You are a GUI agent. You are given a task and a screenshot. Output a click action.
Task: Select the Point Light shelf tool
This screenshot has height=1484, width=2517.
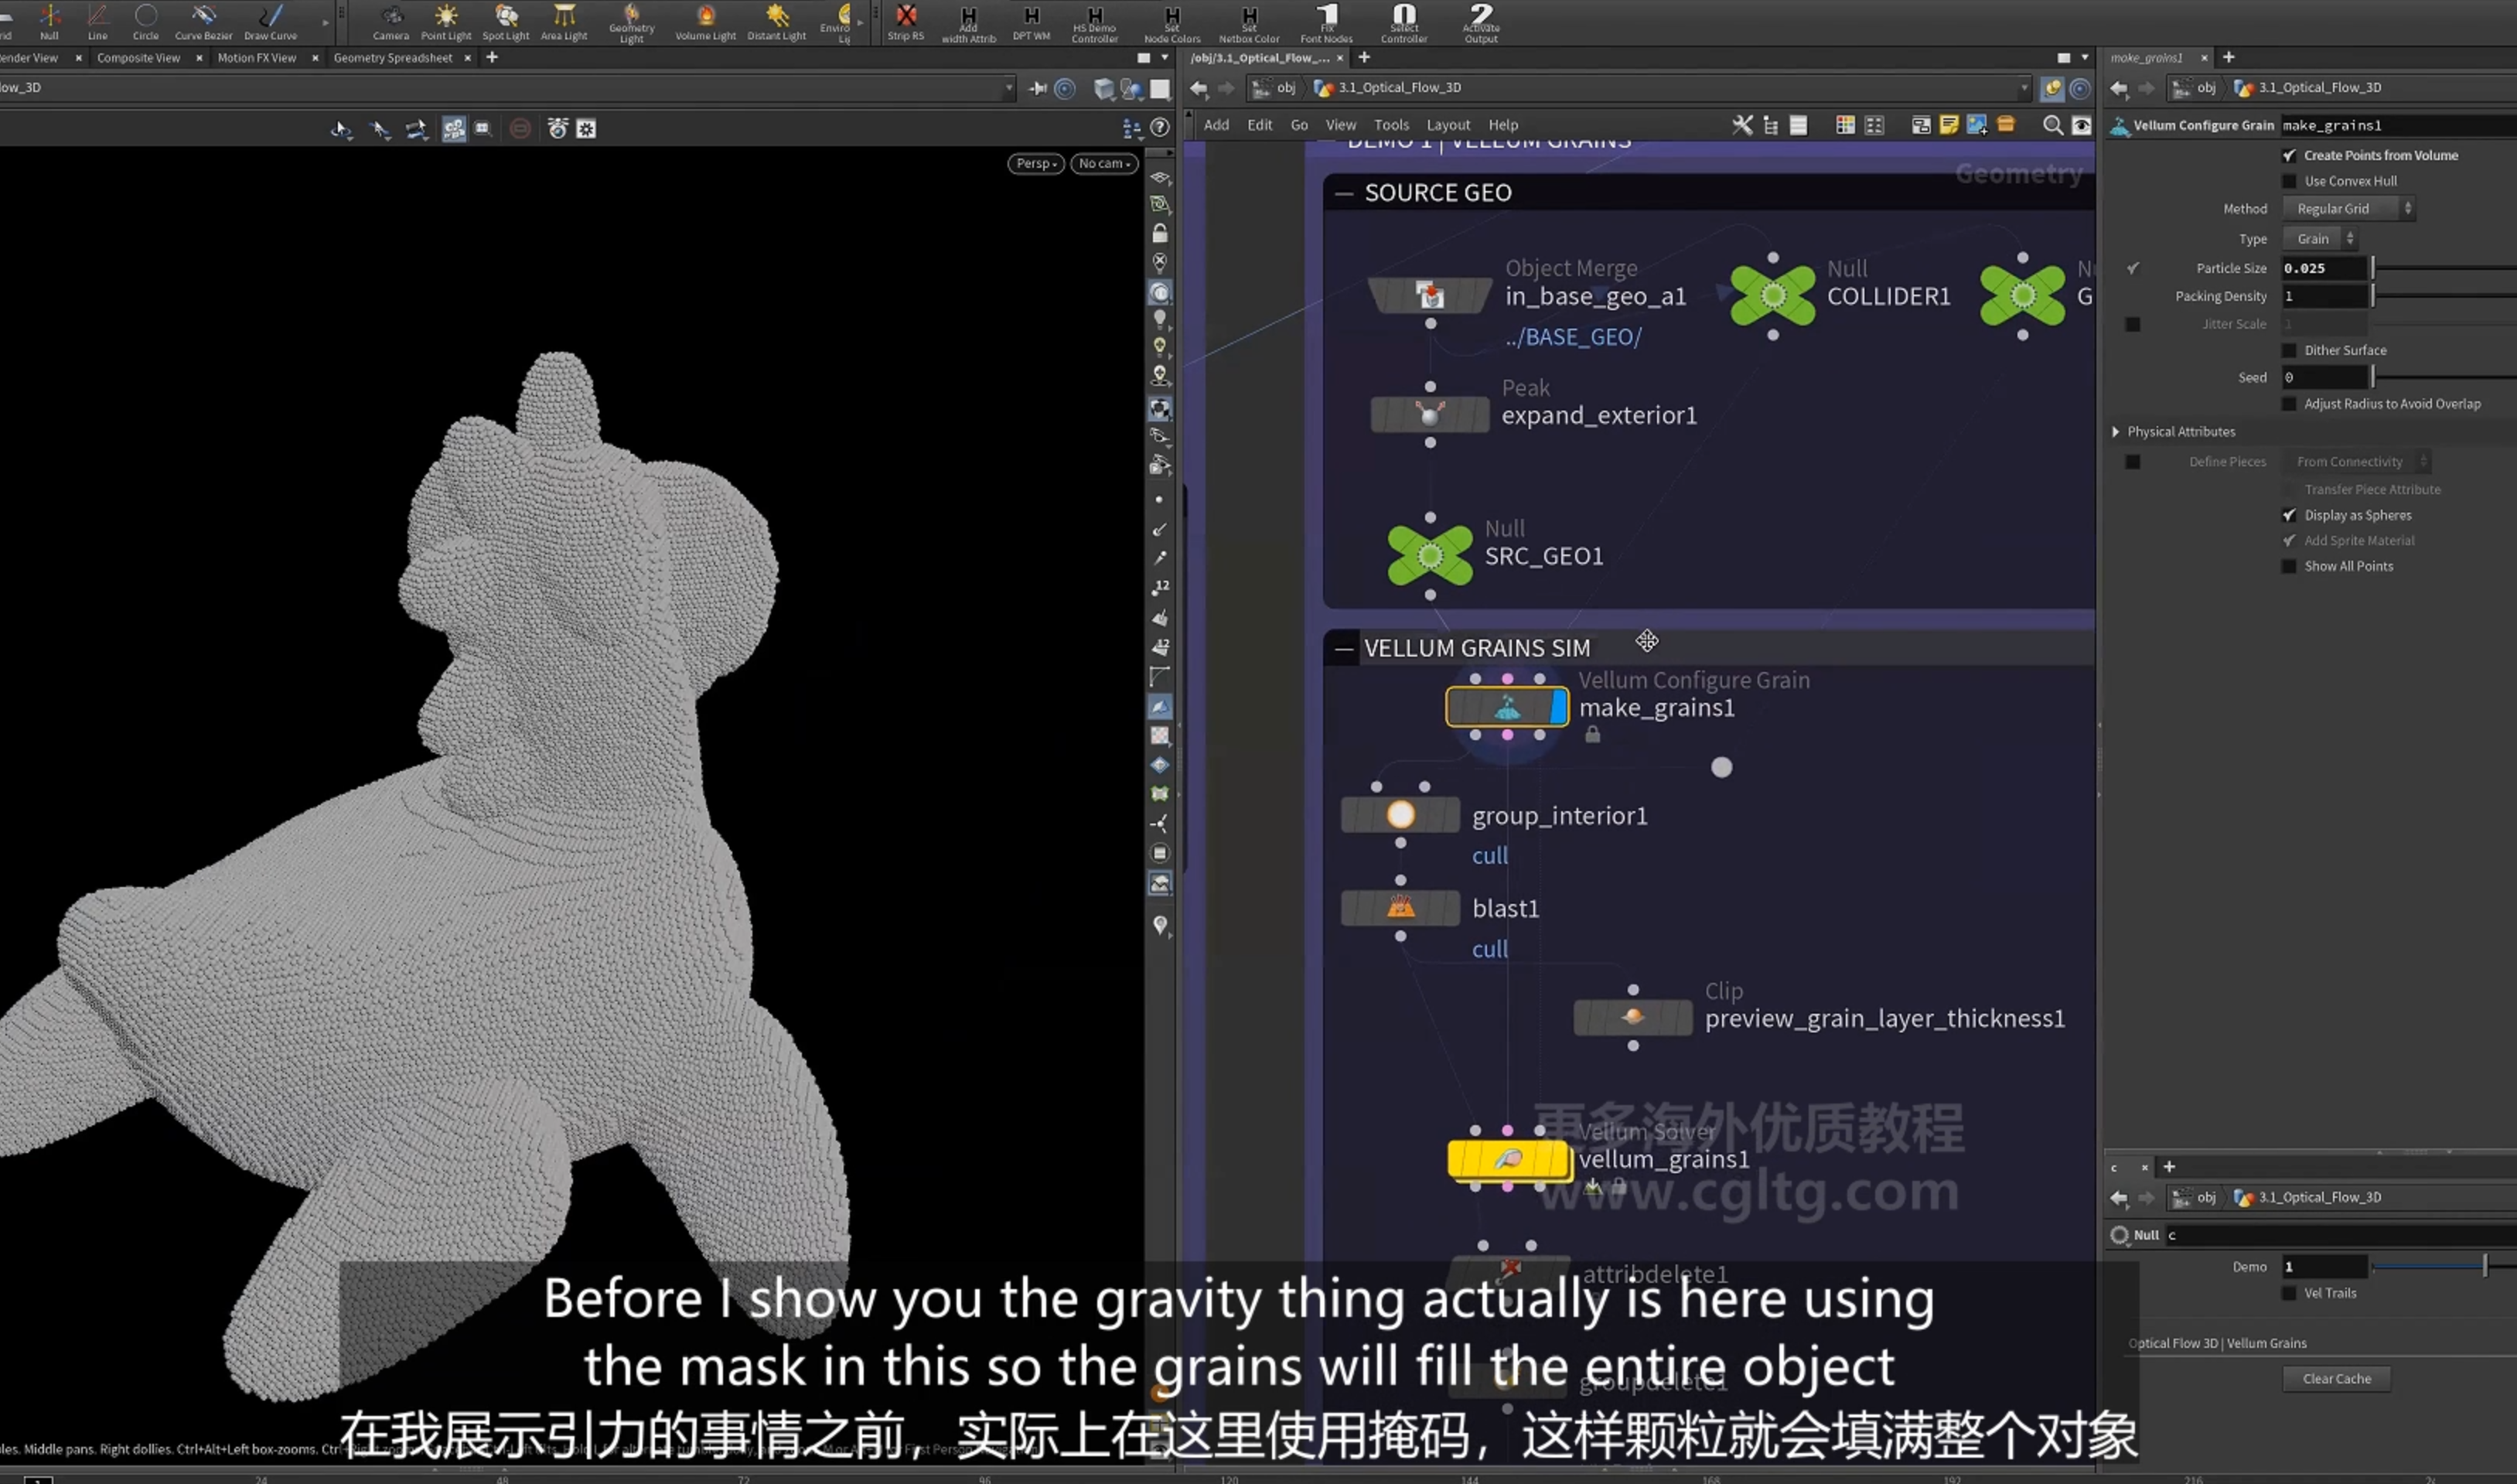(446, 22)
